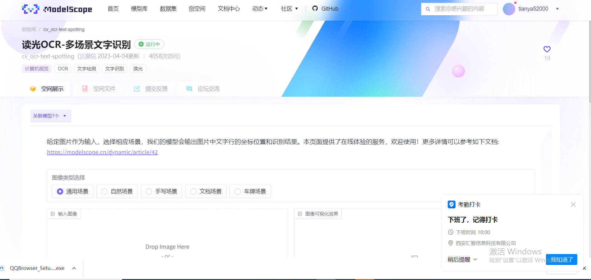This screenshot has height=280, width=591.
Task: Click the search magnifier icon
Action: [428, 9]
